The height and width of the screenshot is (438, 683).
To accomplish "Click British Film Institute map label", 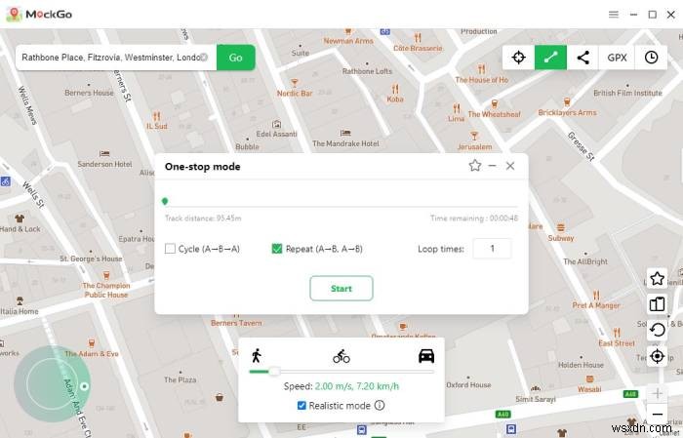I will tap(627, 93).
